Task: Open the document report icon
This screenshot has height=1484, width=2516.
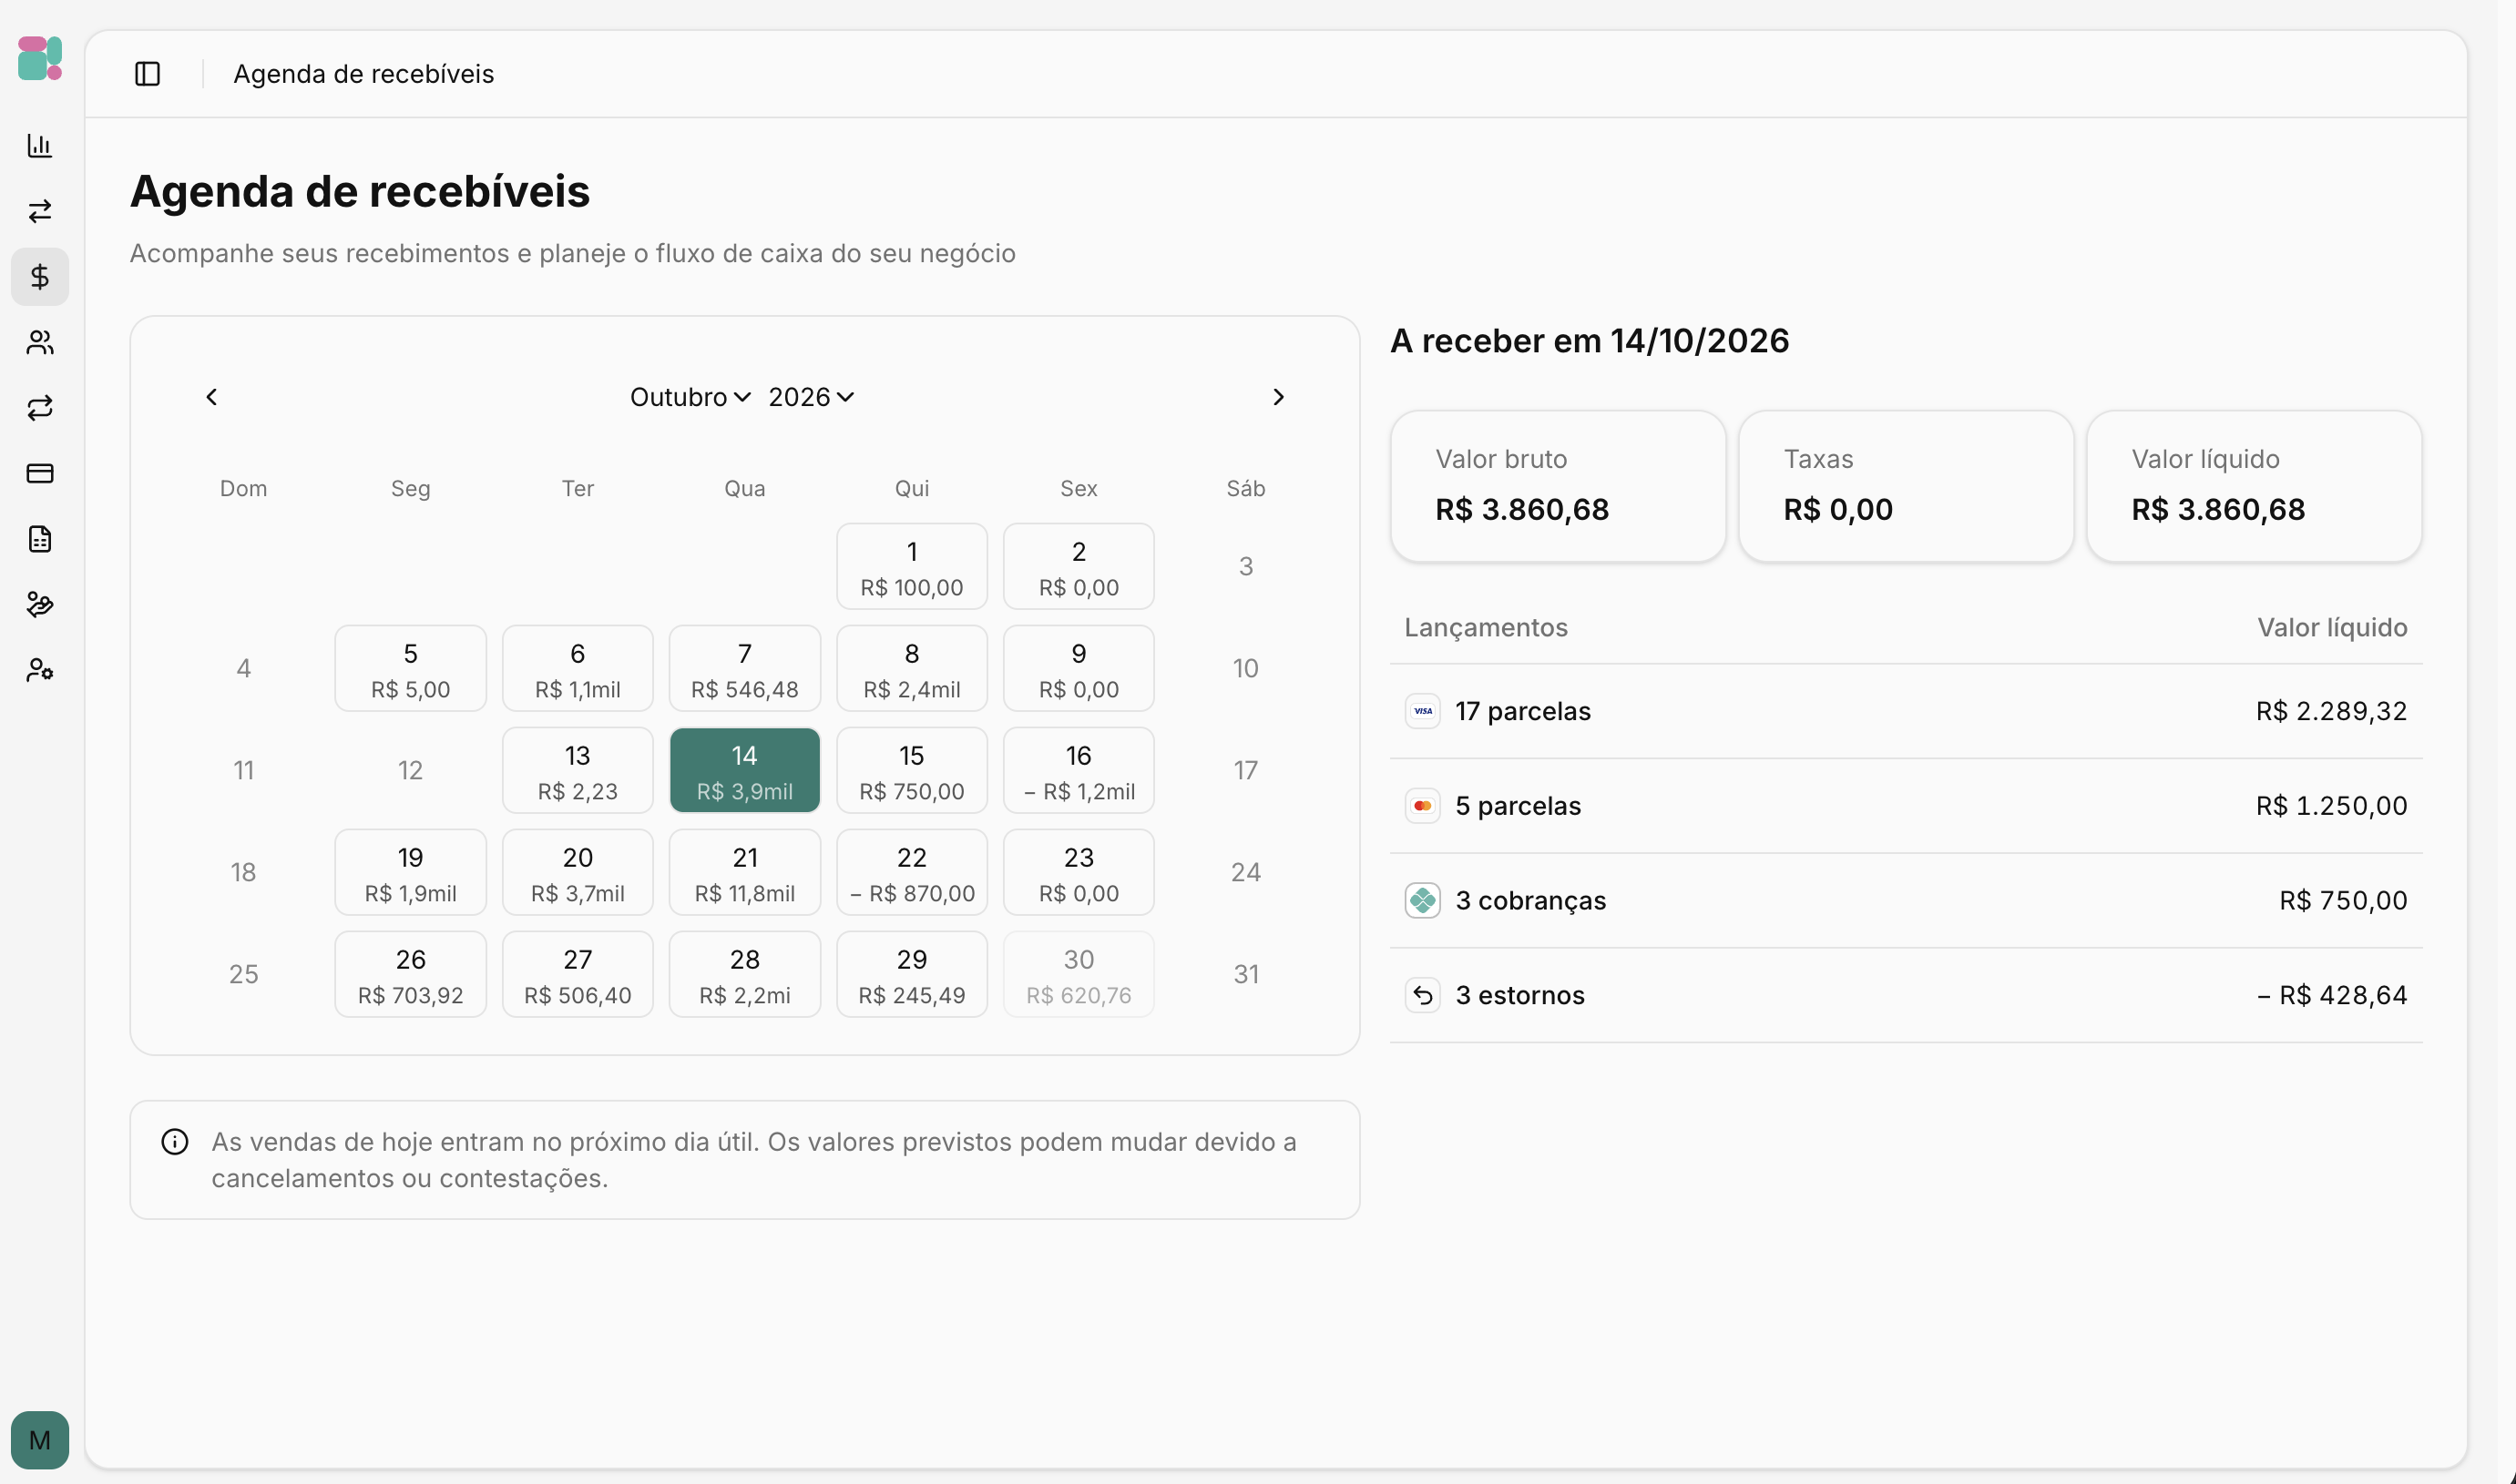Action: pos(40,539)
